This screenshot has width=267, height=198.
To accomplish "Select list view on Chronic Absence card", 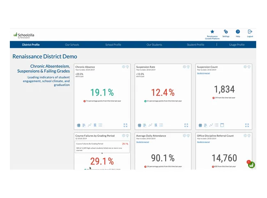I will coord(100,125).
